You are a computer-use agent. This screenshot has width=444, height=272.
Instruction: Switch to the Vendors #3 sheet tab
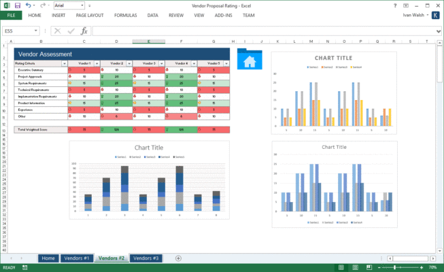(x=146, y=258)
